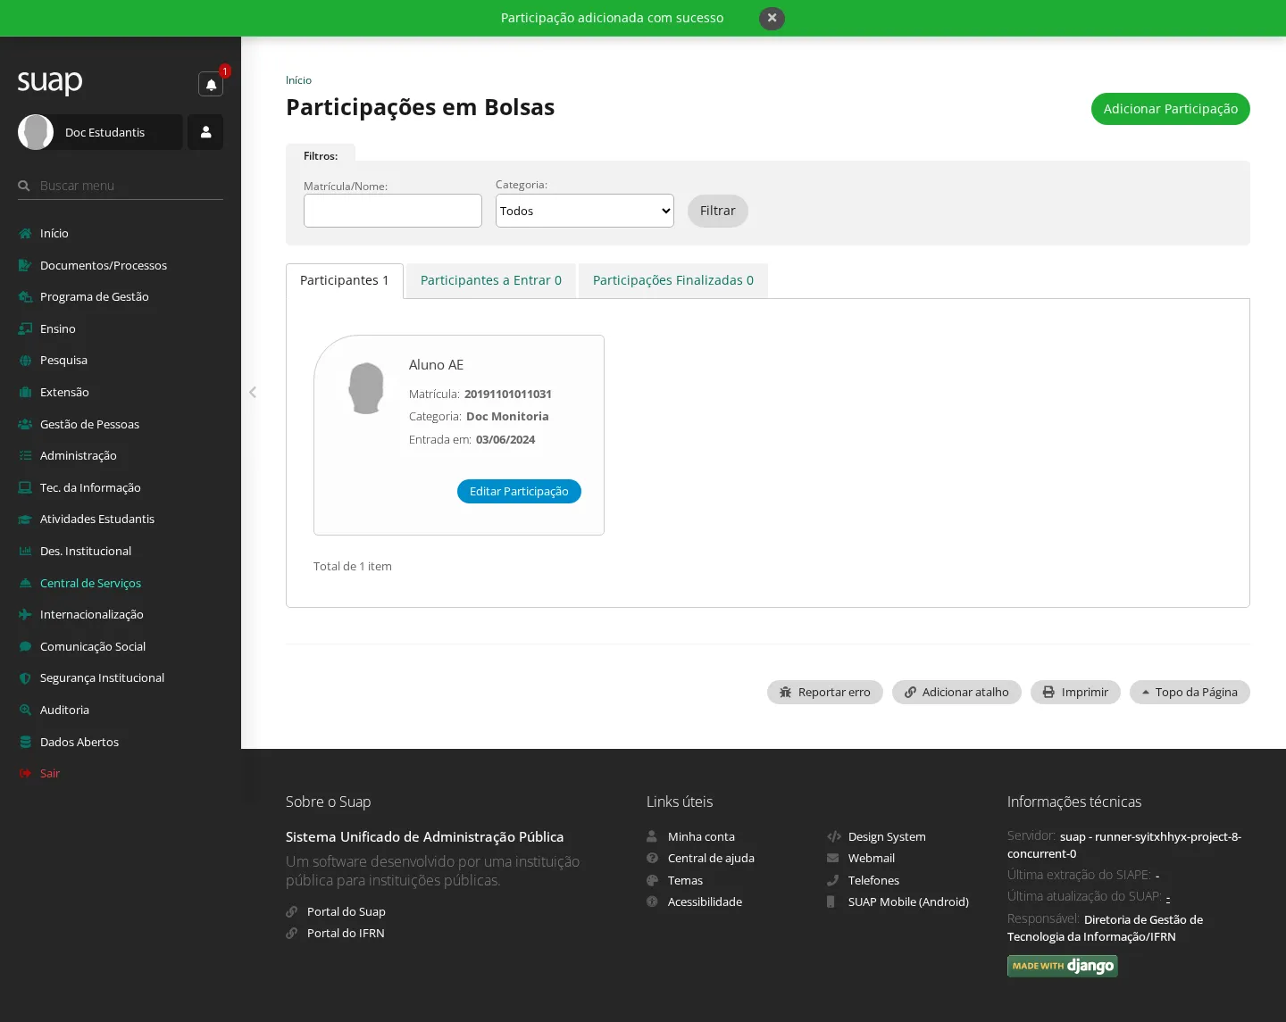Dismiss the green success message banner
Screen dimensions: 1286x1022
click(772, 18)
